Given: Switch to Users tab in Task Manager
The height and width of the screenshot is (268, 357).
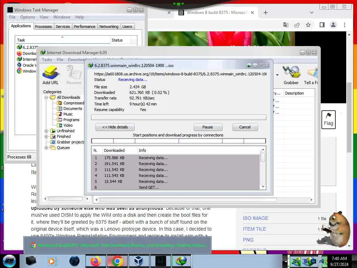Looking at the screenshot, I should click(x=127, y=27).
